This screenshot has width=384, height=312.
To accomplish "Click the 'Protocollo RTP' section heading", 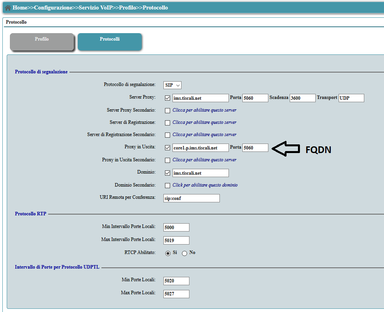I will click(x=30, y=214).
